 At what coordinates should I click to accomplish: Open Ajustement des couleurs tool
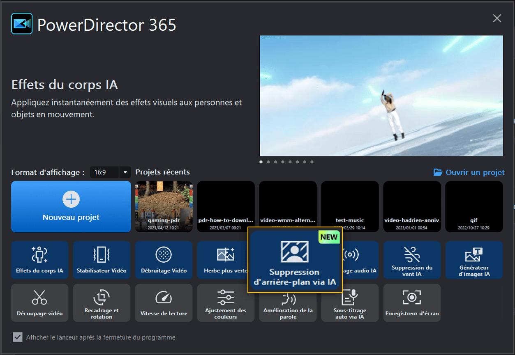(x=226, y=302)
